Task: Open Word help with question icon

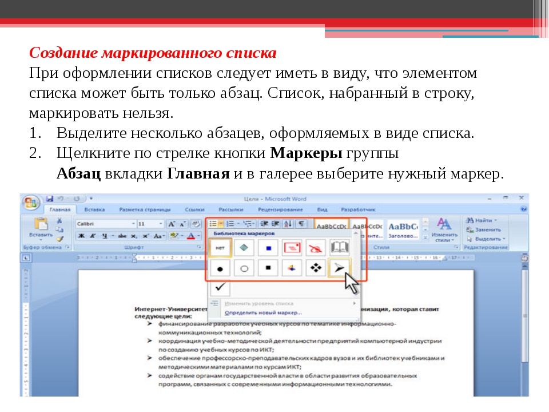Action: click(x=523, y=209)
